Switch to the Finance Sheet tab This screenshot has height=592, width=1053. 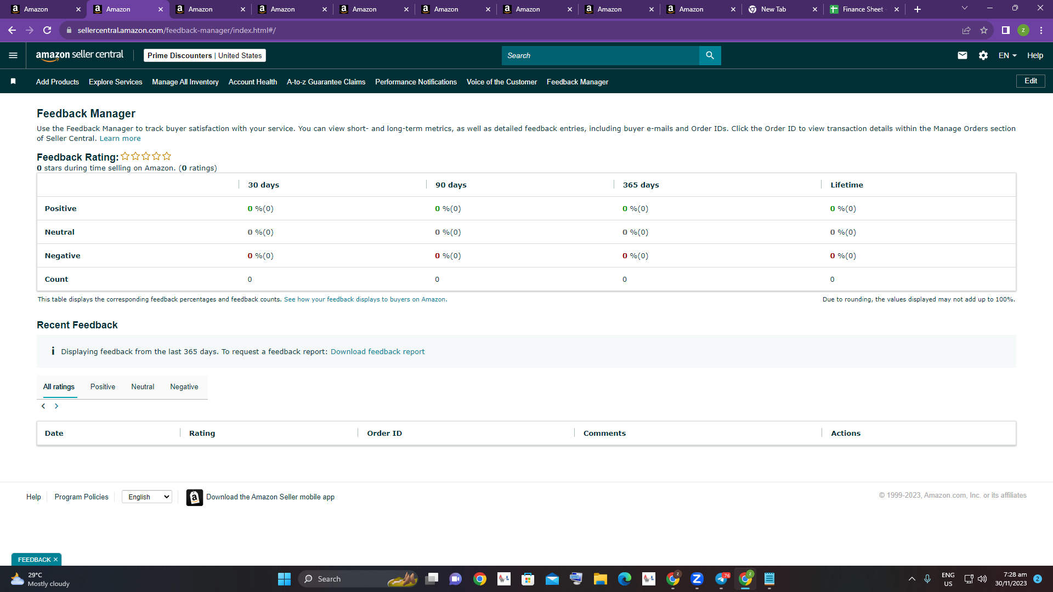[864, 9]
